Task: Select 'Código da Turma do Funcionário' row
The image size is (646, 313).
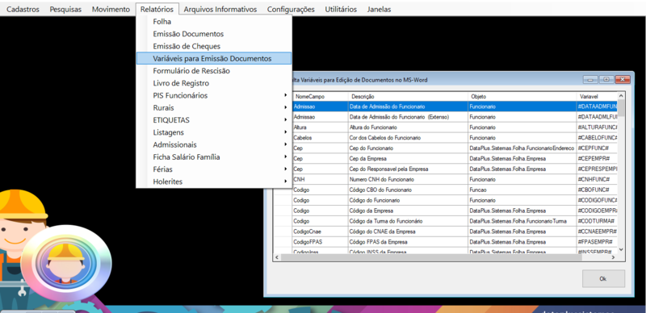Action: pyautogui.click(x=446, y=221)
